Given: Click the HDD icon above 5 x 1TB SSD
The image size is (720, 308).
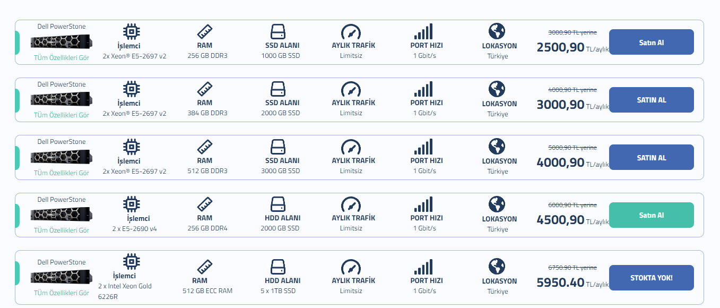Looking at the screenshot, I should tap(278, 267).
